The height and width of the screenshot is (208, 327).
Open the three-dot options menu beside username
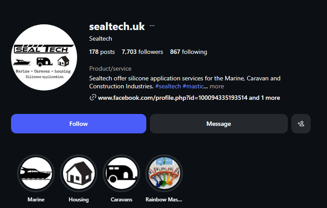tap(152, 26)
